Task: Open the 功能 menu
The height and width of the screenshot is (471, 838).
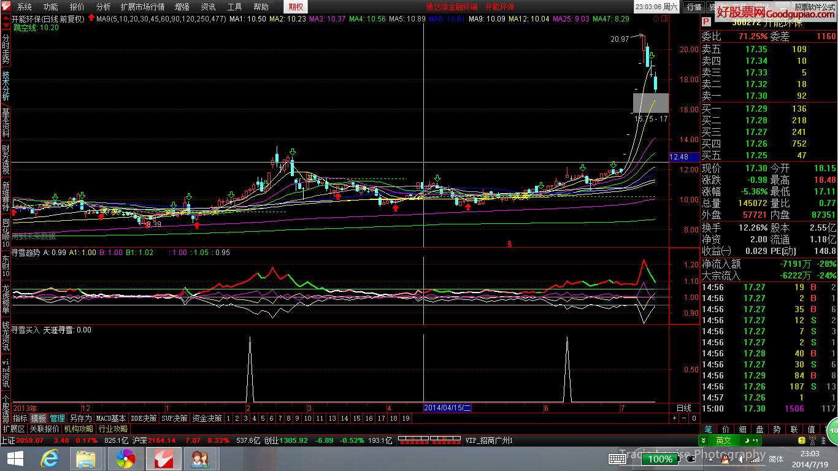Action: pyautogui.click(x=51, y=7)
